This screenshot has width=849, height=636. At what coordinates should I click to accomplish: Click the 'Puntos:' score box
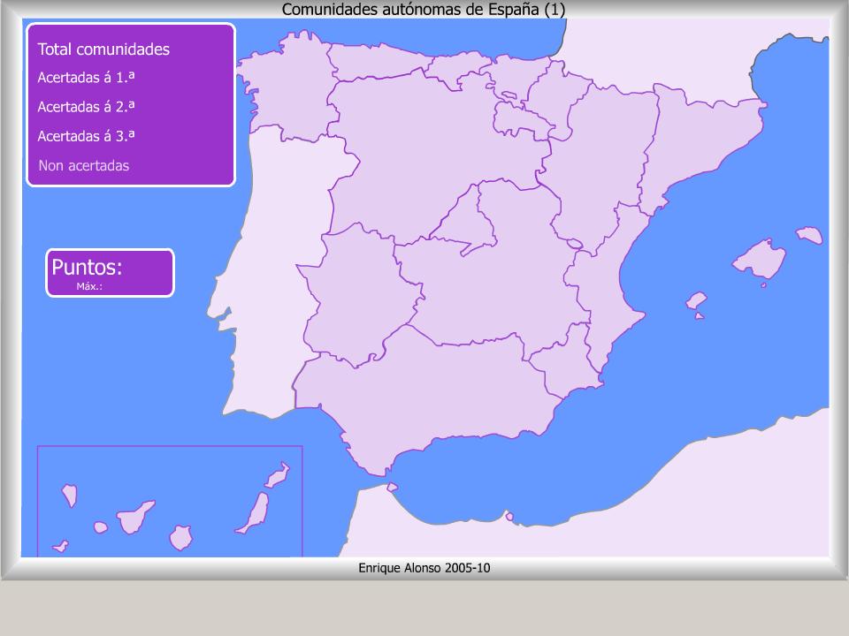[x=110, y=273]
